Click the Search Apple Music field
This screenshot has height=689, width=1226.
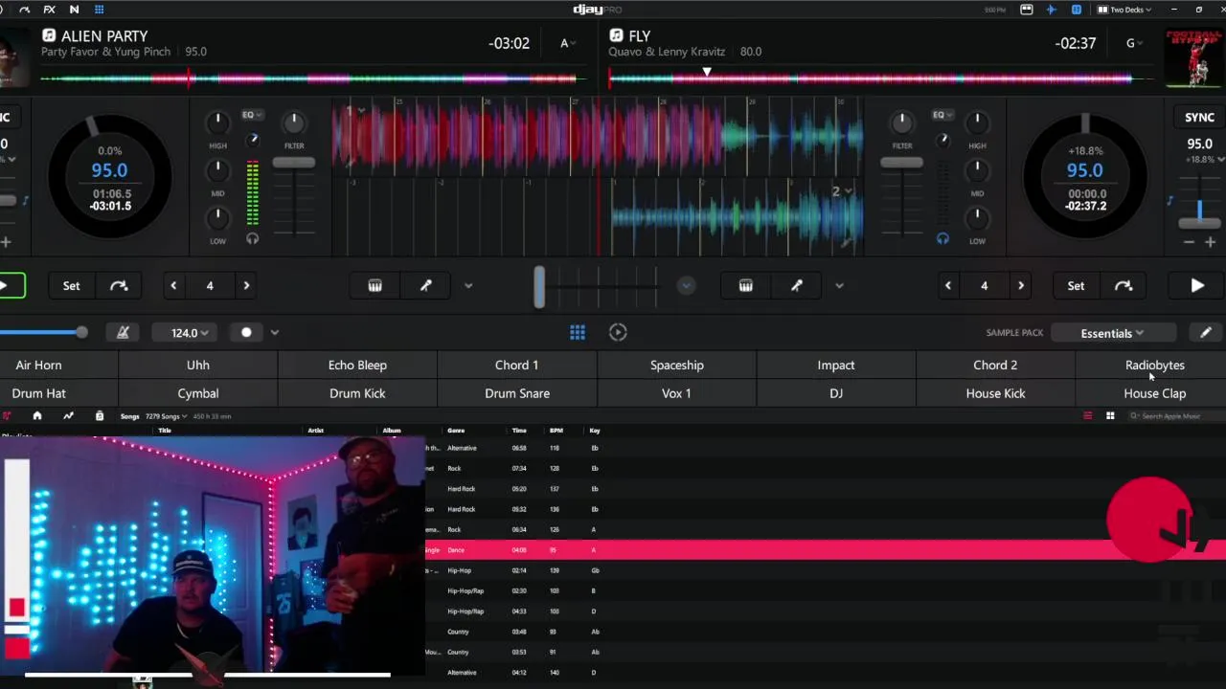[x=1175, y=416]
